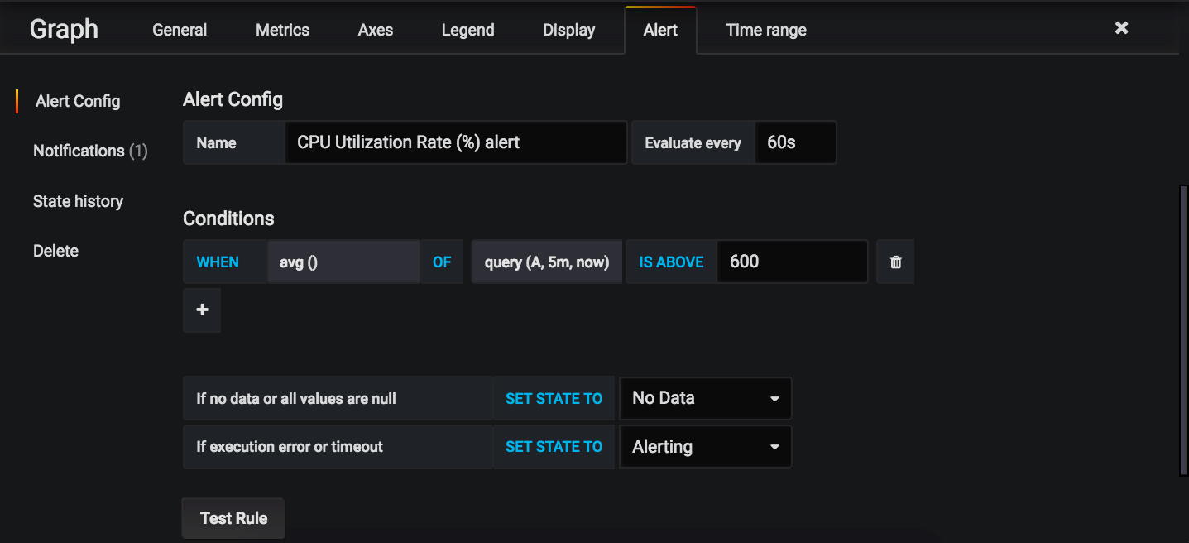Edit the Evaluate every 60s interval
Image resolution: width=1189 pixels, height=543 pixels.
pyautogui.click(x=794, y=142)
